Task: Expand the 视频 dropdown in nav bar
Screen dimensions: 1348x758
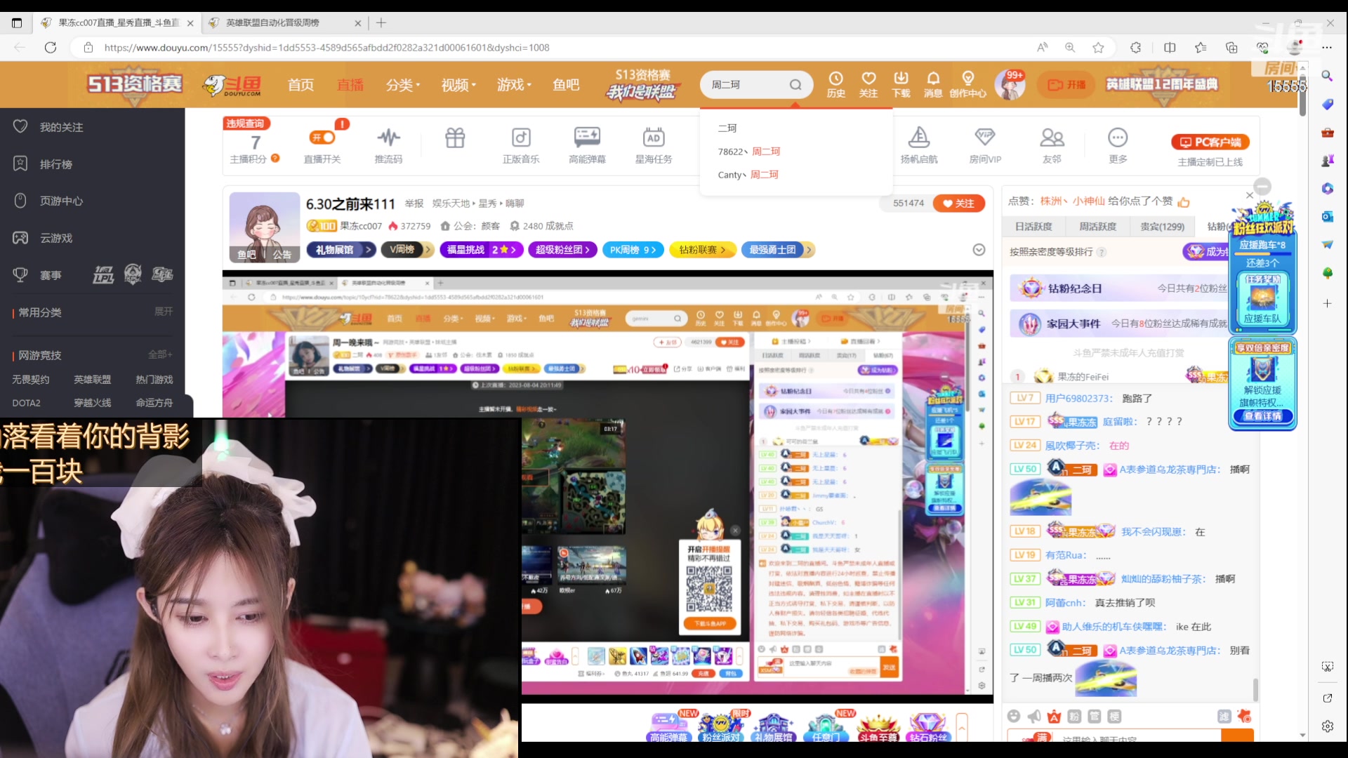Action: pyautogui.click(x=458, y=85)
